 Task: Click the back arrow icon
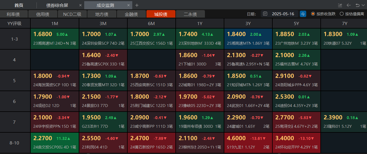pyautogui.click(x=349, y=5)
